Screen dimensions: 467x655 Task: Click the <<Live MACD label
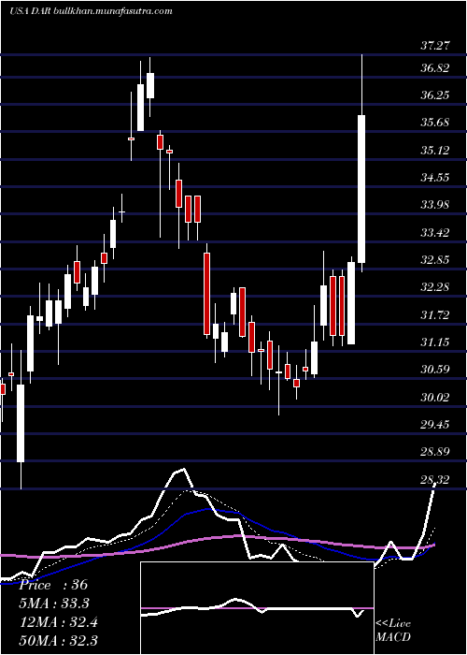(x=393, y=631)
